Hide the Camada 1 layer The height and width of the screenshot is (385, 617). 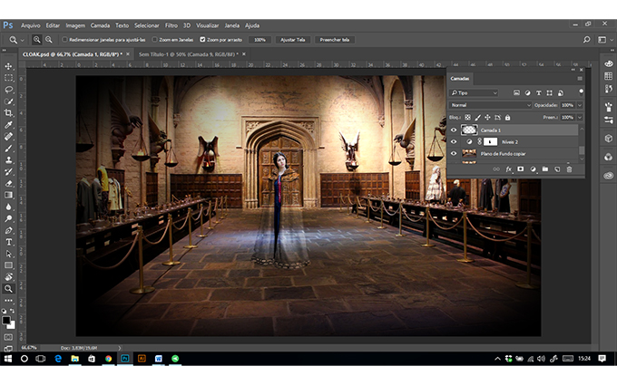[454, 130]
